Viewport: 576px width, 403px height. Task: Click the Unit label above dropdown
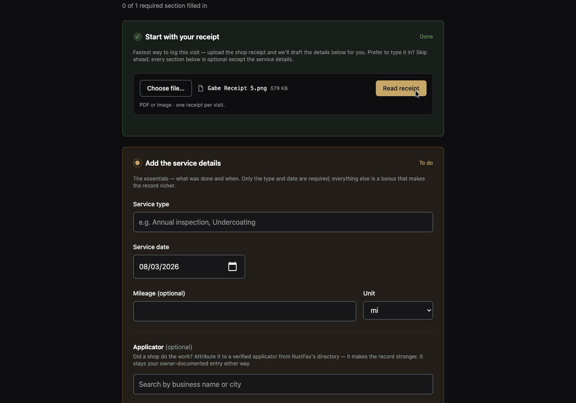[x=369, y=293]
